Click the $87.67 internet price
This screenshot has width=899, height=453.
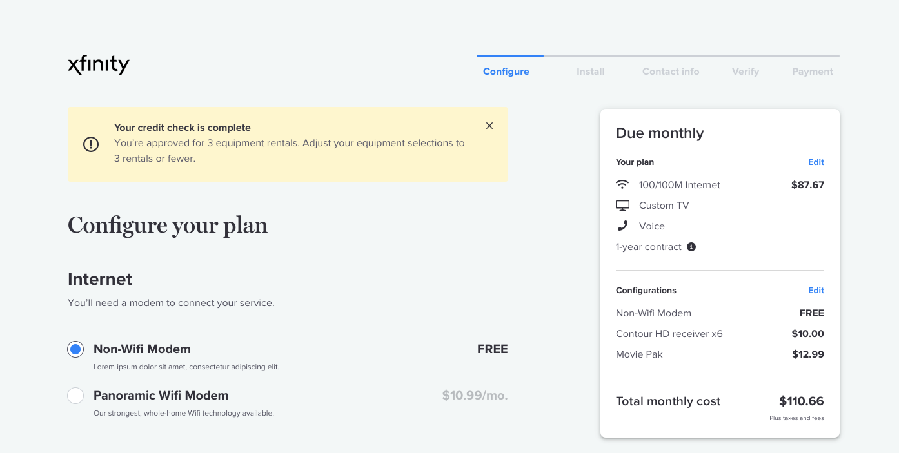coord(807,185)
